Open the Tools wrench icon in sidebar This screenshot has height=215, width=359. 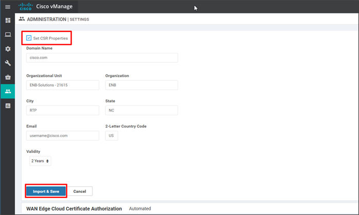(8, 63)
